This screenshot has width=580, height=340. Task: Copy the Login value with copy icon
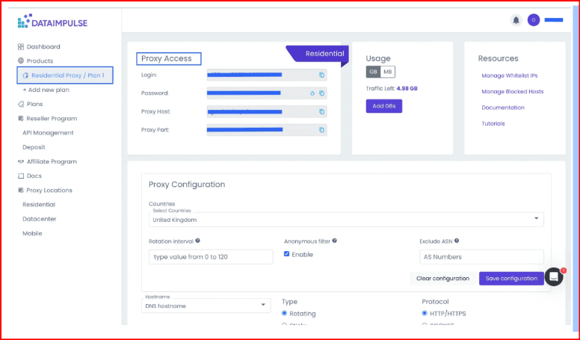321,75
